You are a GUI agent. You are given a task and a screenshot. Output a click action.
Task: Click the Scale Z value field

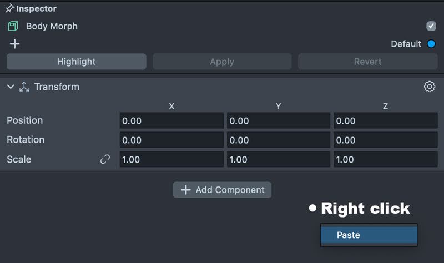(385, 159)
